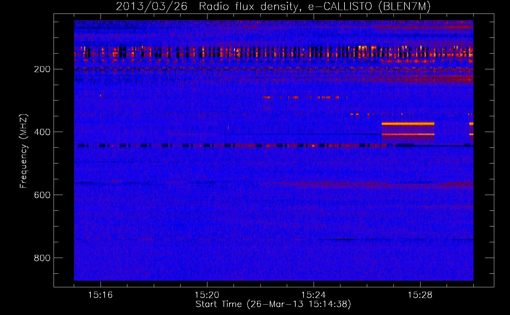
Task: Click the 15:20 time tick label
Action: click(207, 295)
